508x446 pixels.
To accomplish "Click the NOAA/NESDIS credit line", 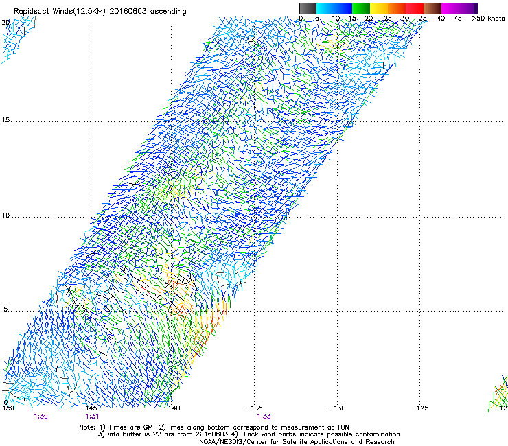I will [297, 442].
